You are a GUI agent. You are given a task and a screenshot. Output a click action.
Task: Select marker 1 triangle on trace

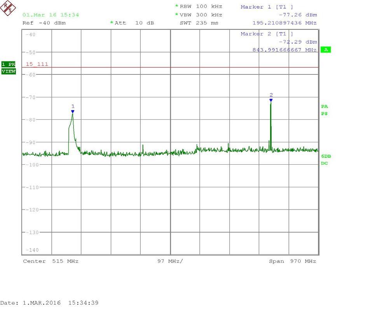coord(73,112)
